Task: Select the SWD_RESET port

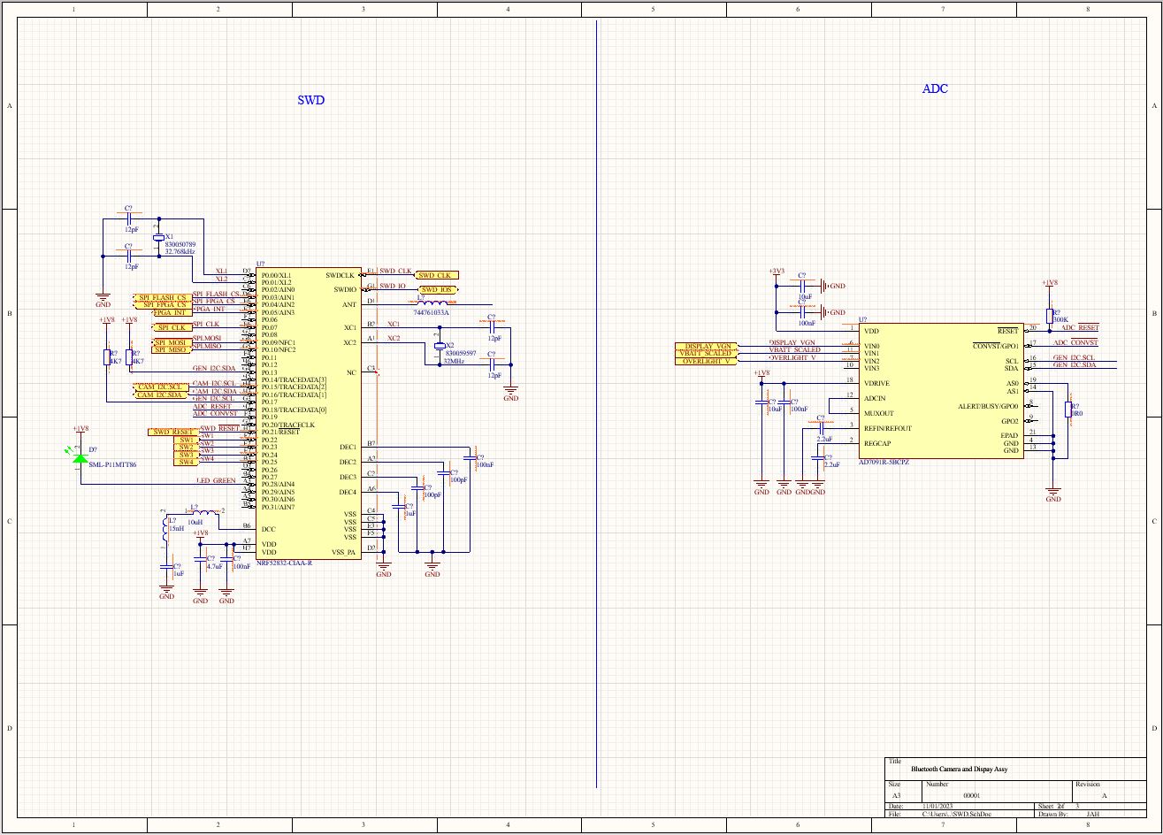Action: (x=172, y=432)
